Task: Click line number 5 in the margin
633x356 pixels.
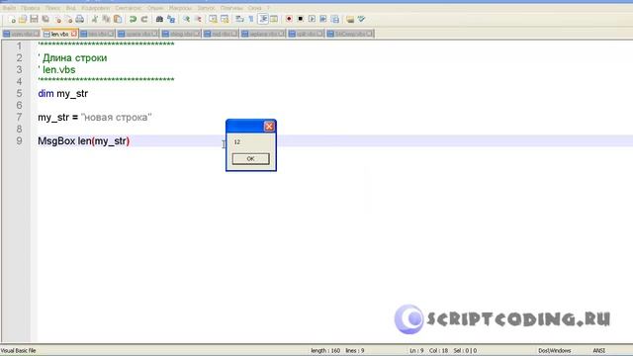Action: tap(19, 94)
